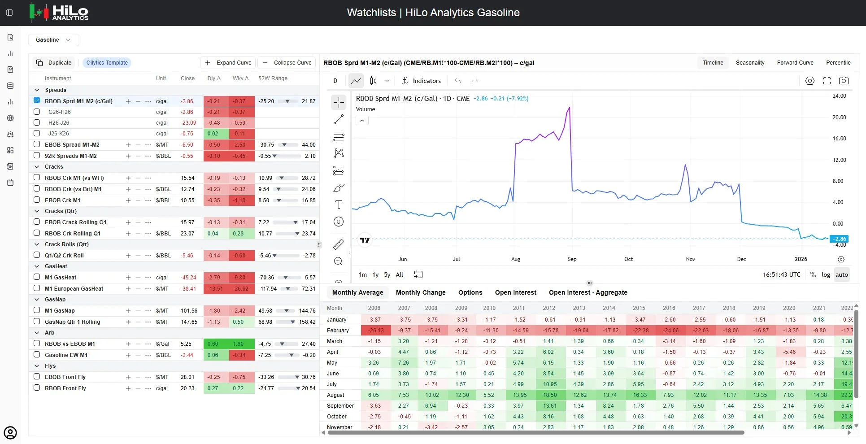Switch to the Seasonality tab
Screen dimensions: 866x444
tap(750, 63)
